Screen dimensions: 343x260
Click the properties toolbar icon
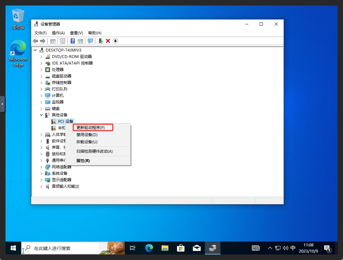click(63, 41)
